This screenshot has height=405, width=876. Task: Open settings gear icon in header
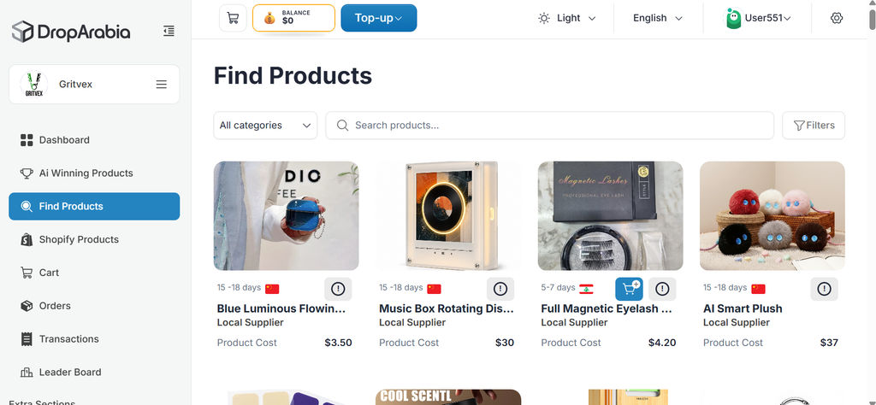click(837, 18)
